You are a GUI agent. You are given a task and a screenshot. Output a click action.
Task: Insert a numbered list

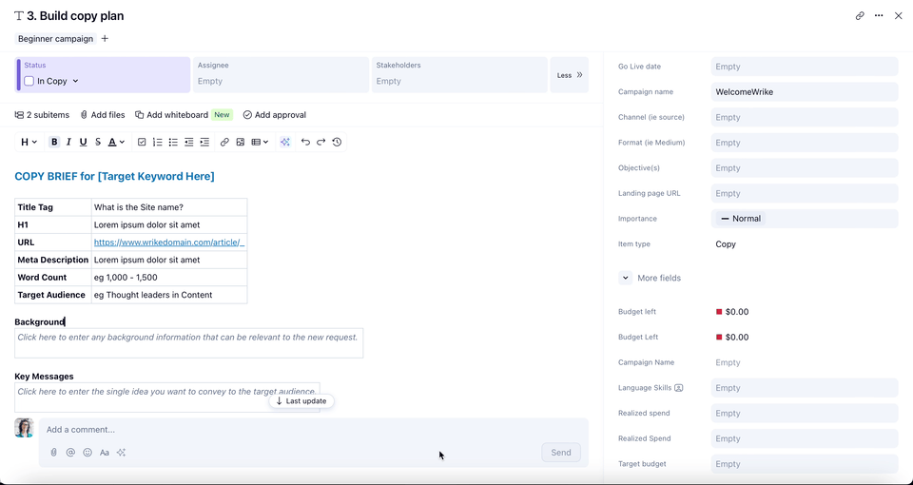[x=157, y=142]
